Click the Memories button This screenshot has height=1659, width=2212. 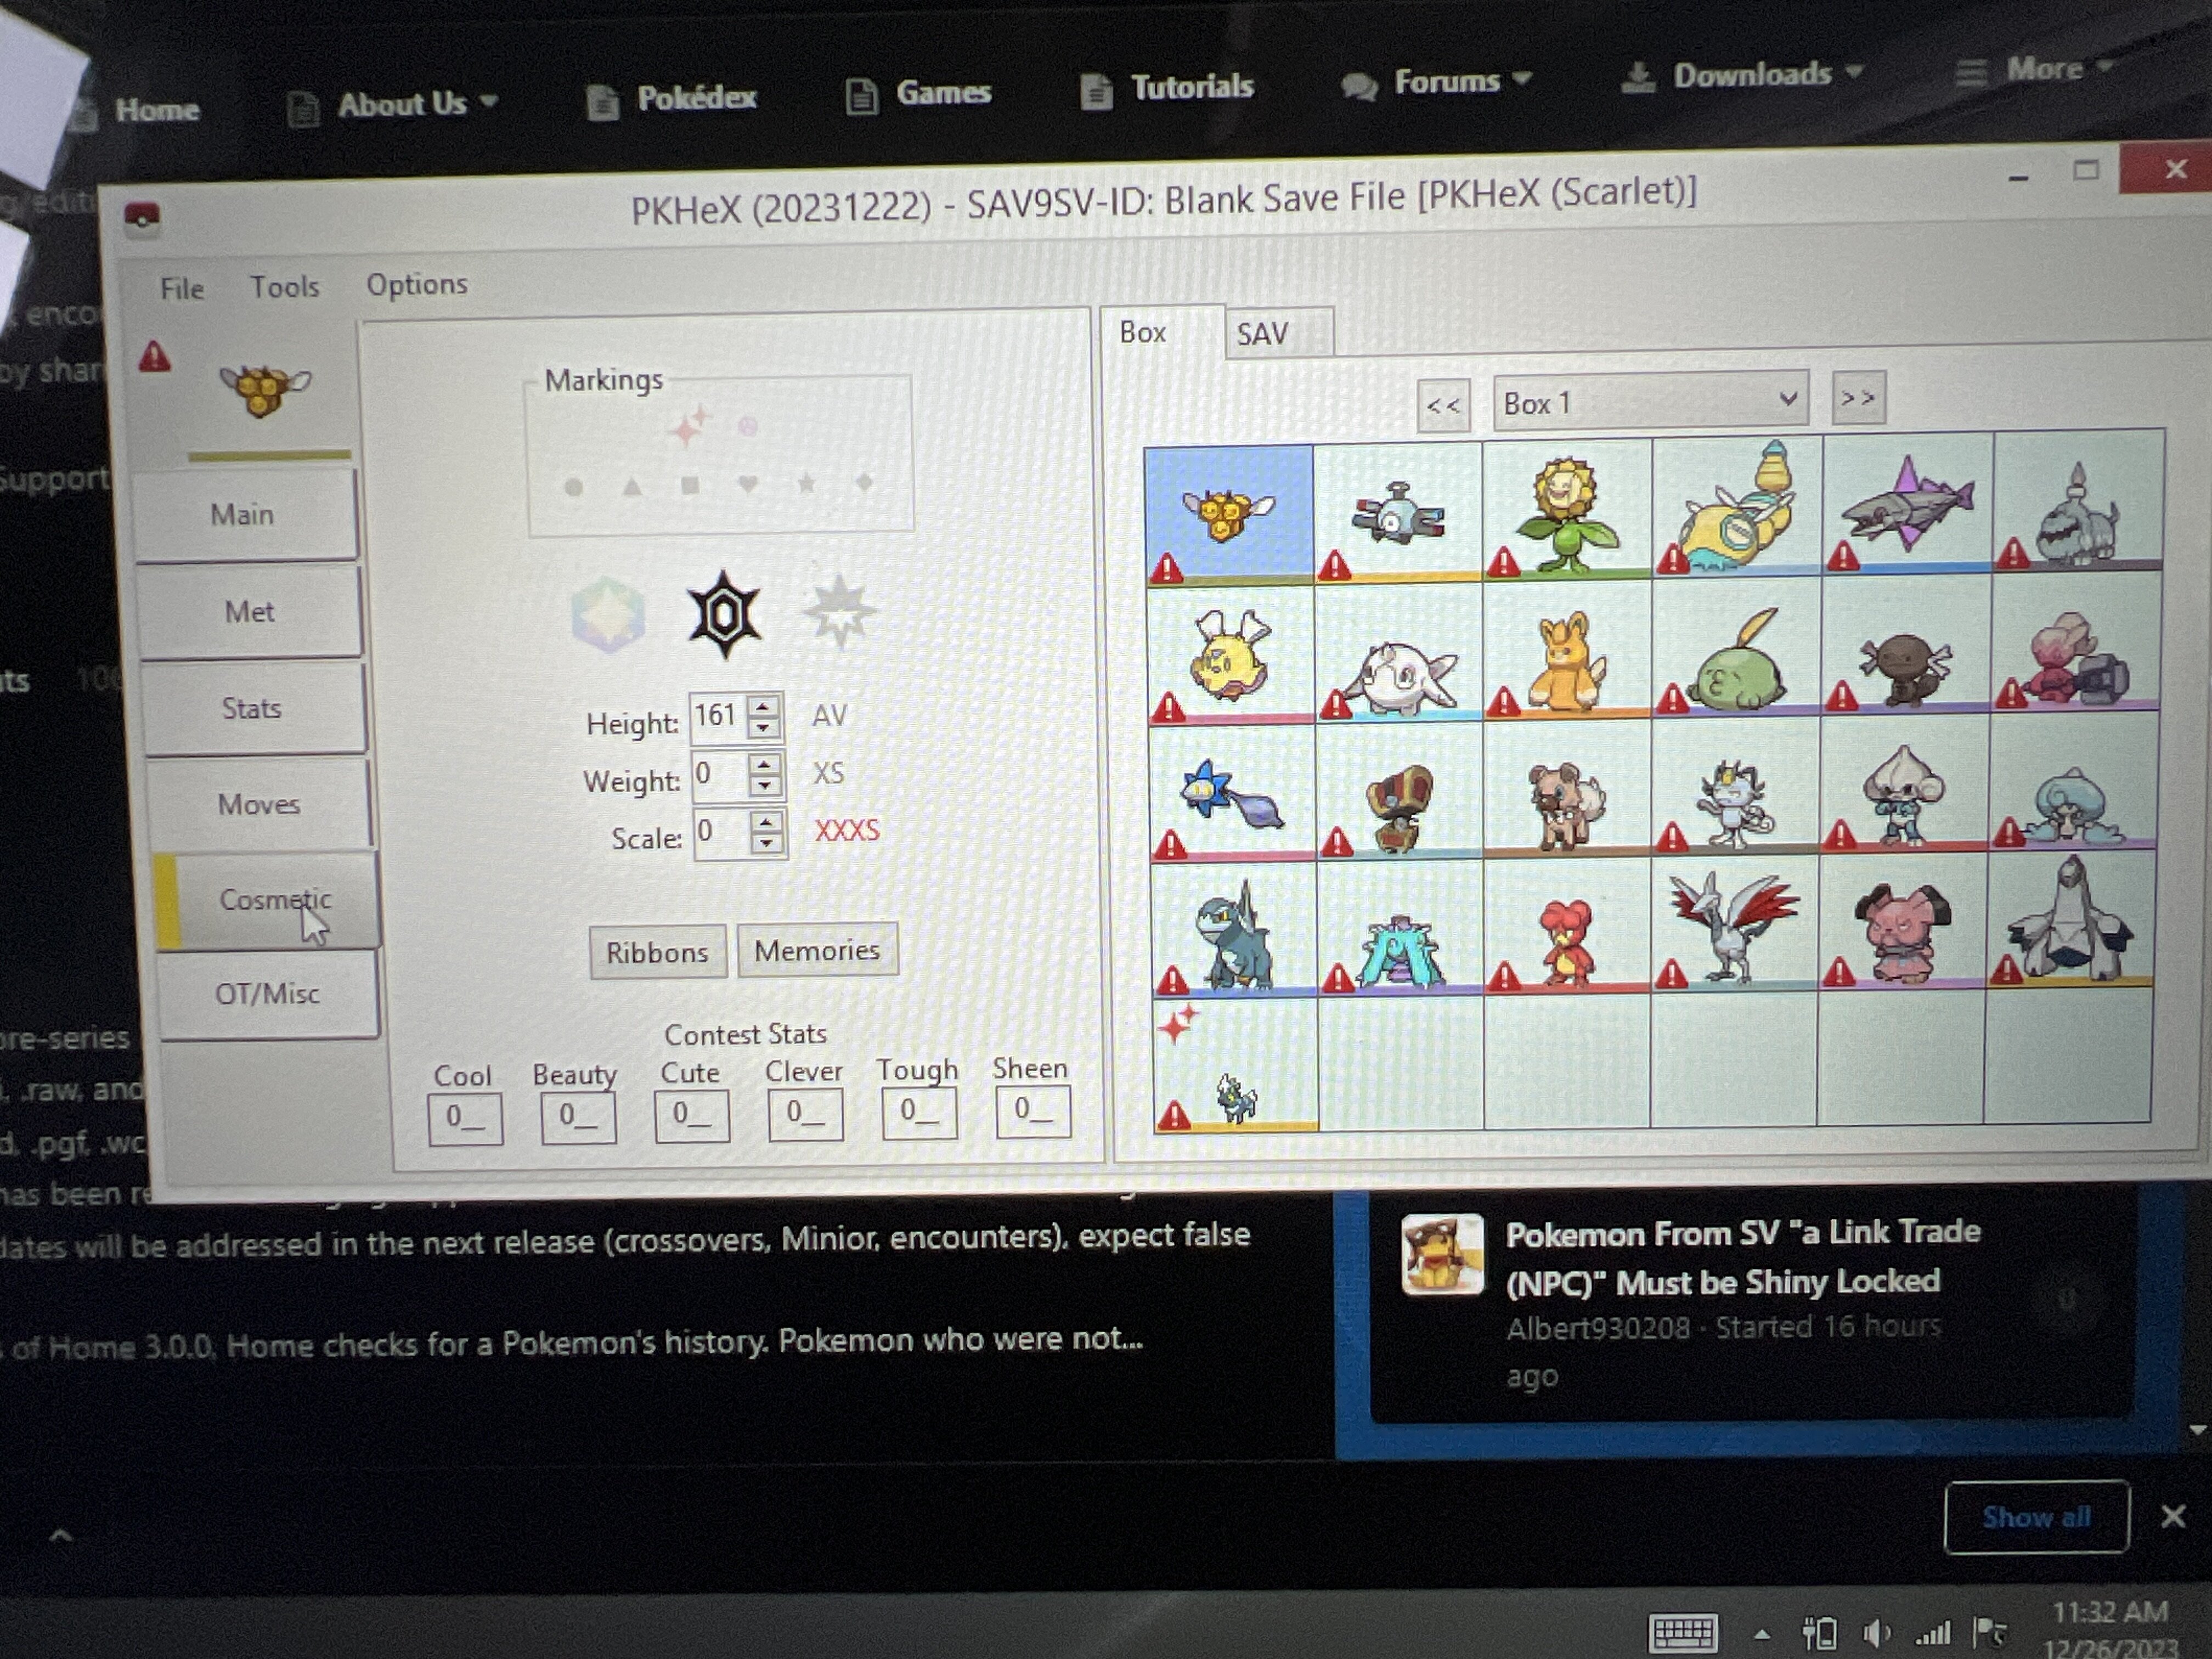click(x=817, y=950)
